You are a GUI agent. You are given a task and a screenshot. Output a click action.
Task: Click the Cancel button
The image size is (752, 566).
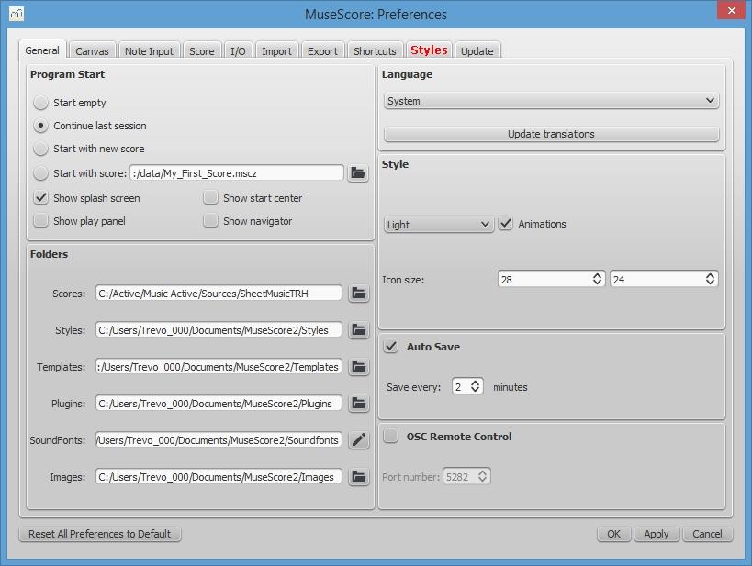pos(707,533)
